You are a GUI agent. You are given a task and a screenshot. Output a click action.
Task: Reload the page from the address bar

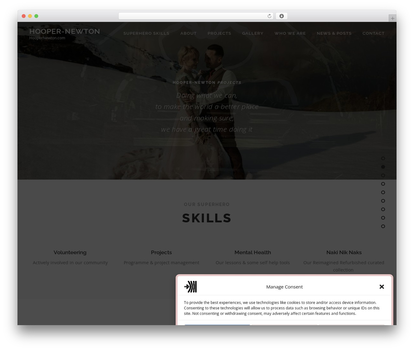[x=269, y=16]
